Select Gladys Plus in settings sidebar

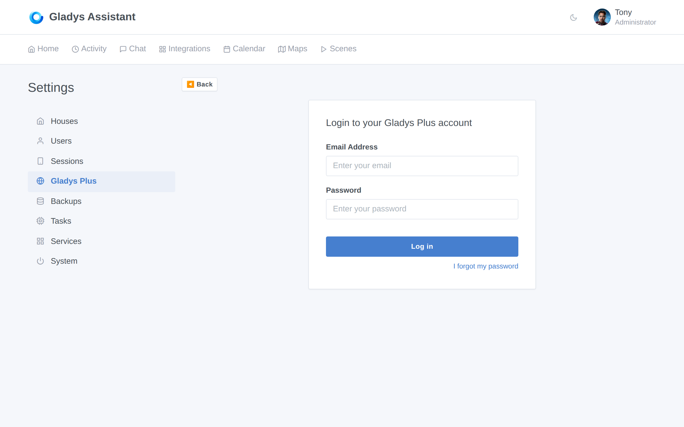pos(102,181)
